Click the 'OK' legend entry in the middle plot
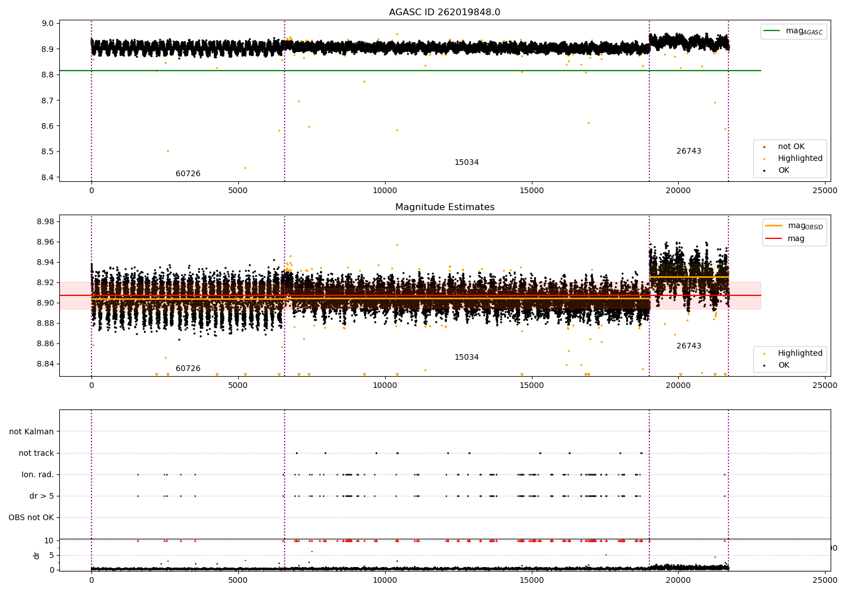 [777, 365]
